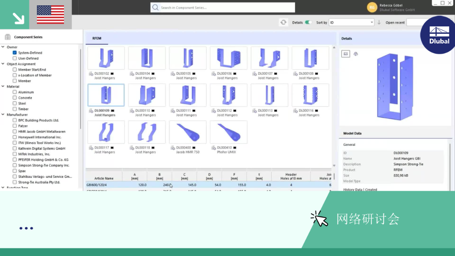This screenshot has width=455, height=256.
Task: Select the DL000102 Joist Hangers thumbnail
Action: point(106,58)
